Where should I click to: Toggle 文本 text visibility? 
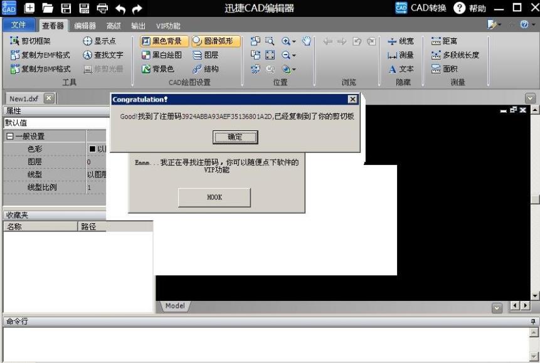[401, 69]
